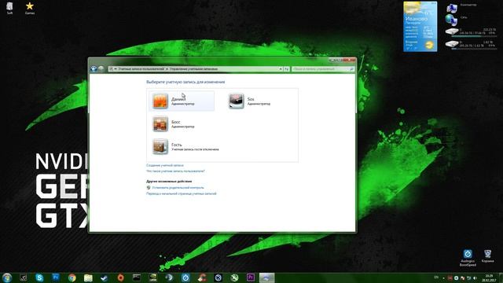Focus the Control Panel search field

tap(323, 69)
